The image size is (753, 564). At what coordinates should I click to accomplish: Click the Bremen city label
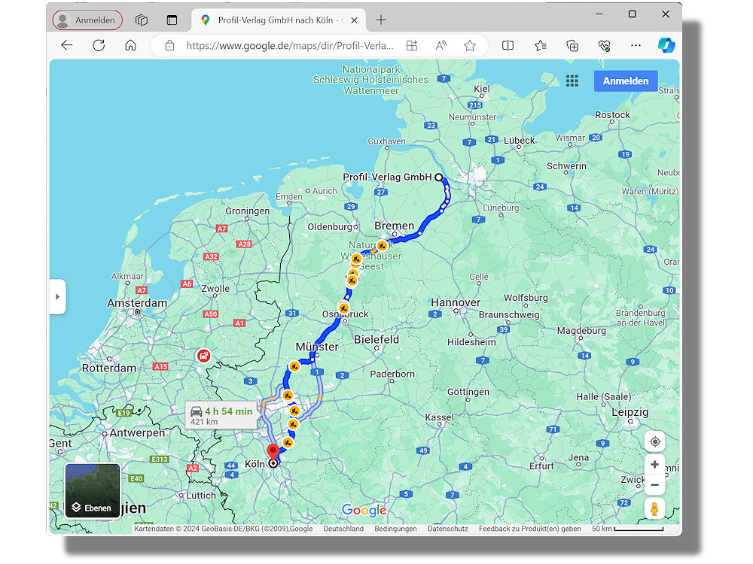click(394, 226)
